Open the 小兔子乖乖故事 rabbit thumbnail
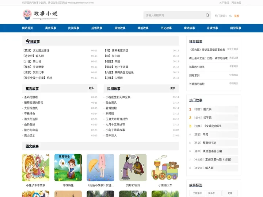Screen dimensions: 263x197 pos(35,167)
